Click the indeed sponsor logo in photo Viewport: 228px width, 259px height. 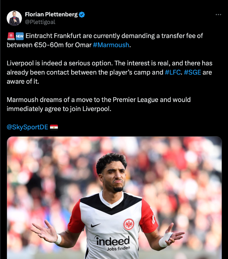point(113,243)
